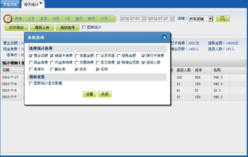
Task: Uncheck the 毛利 statistic option
Action: click(98, 69)
